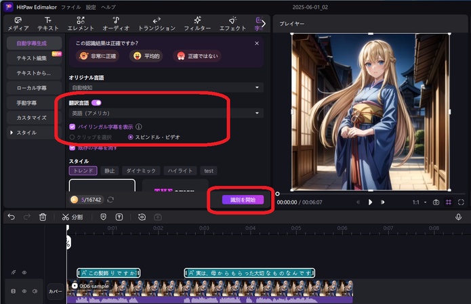The image size is (471, 304).
Task: Open the エフェクト effects tab
Action: pos(232,24)
